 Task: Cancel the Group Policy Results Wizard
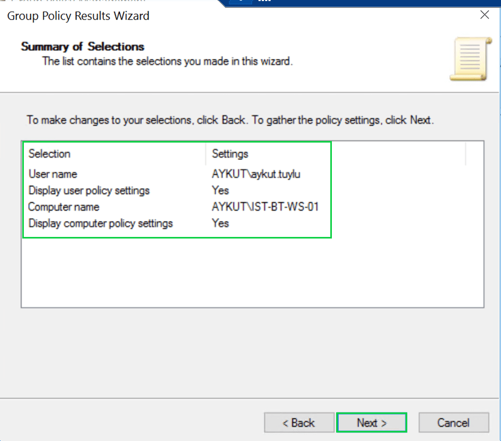(x=453, y=423)
